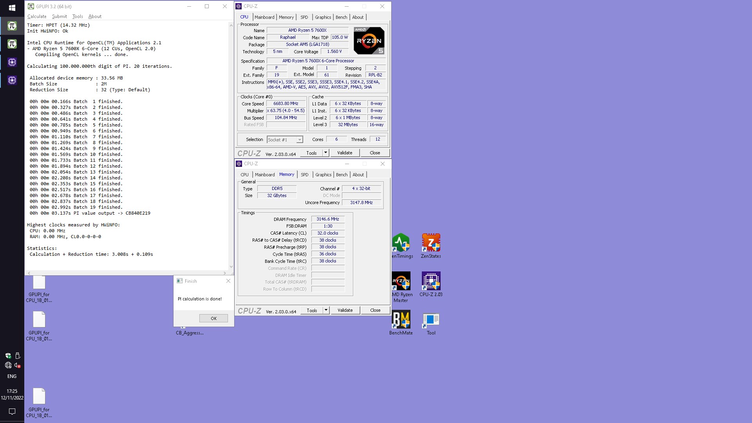Image resolution: width=752 pixels, height=423 pixels.
Task: Switch to Mainboard tab in bottom CPU-Z
Action: (265, 175)
